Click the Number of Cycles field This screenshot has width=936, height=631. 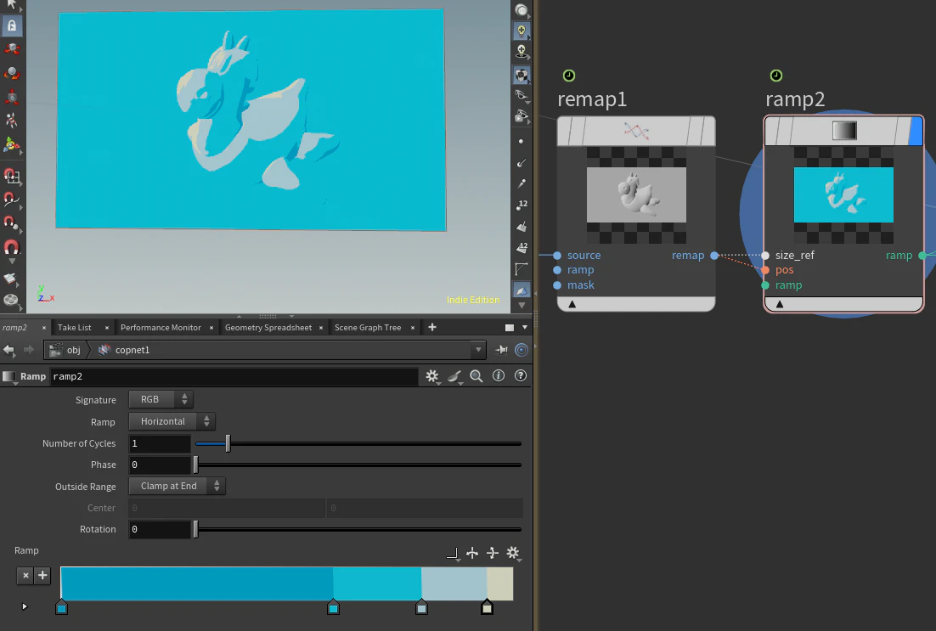click(x=160, y=443)
